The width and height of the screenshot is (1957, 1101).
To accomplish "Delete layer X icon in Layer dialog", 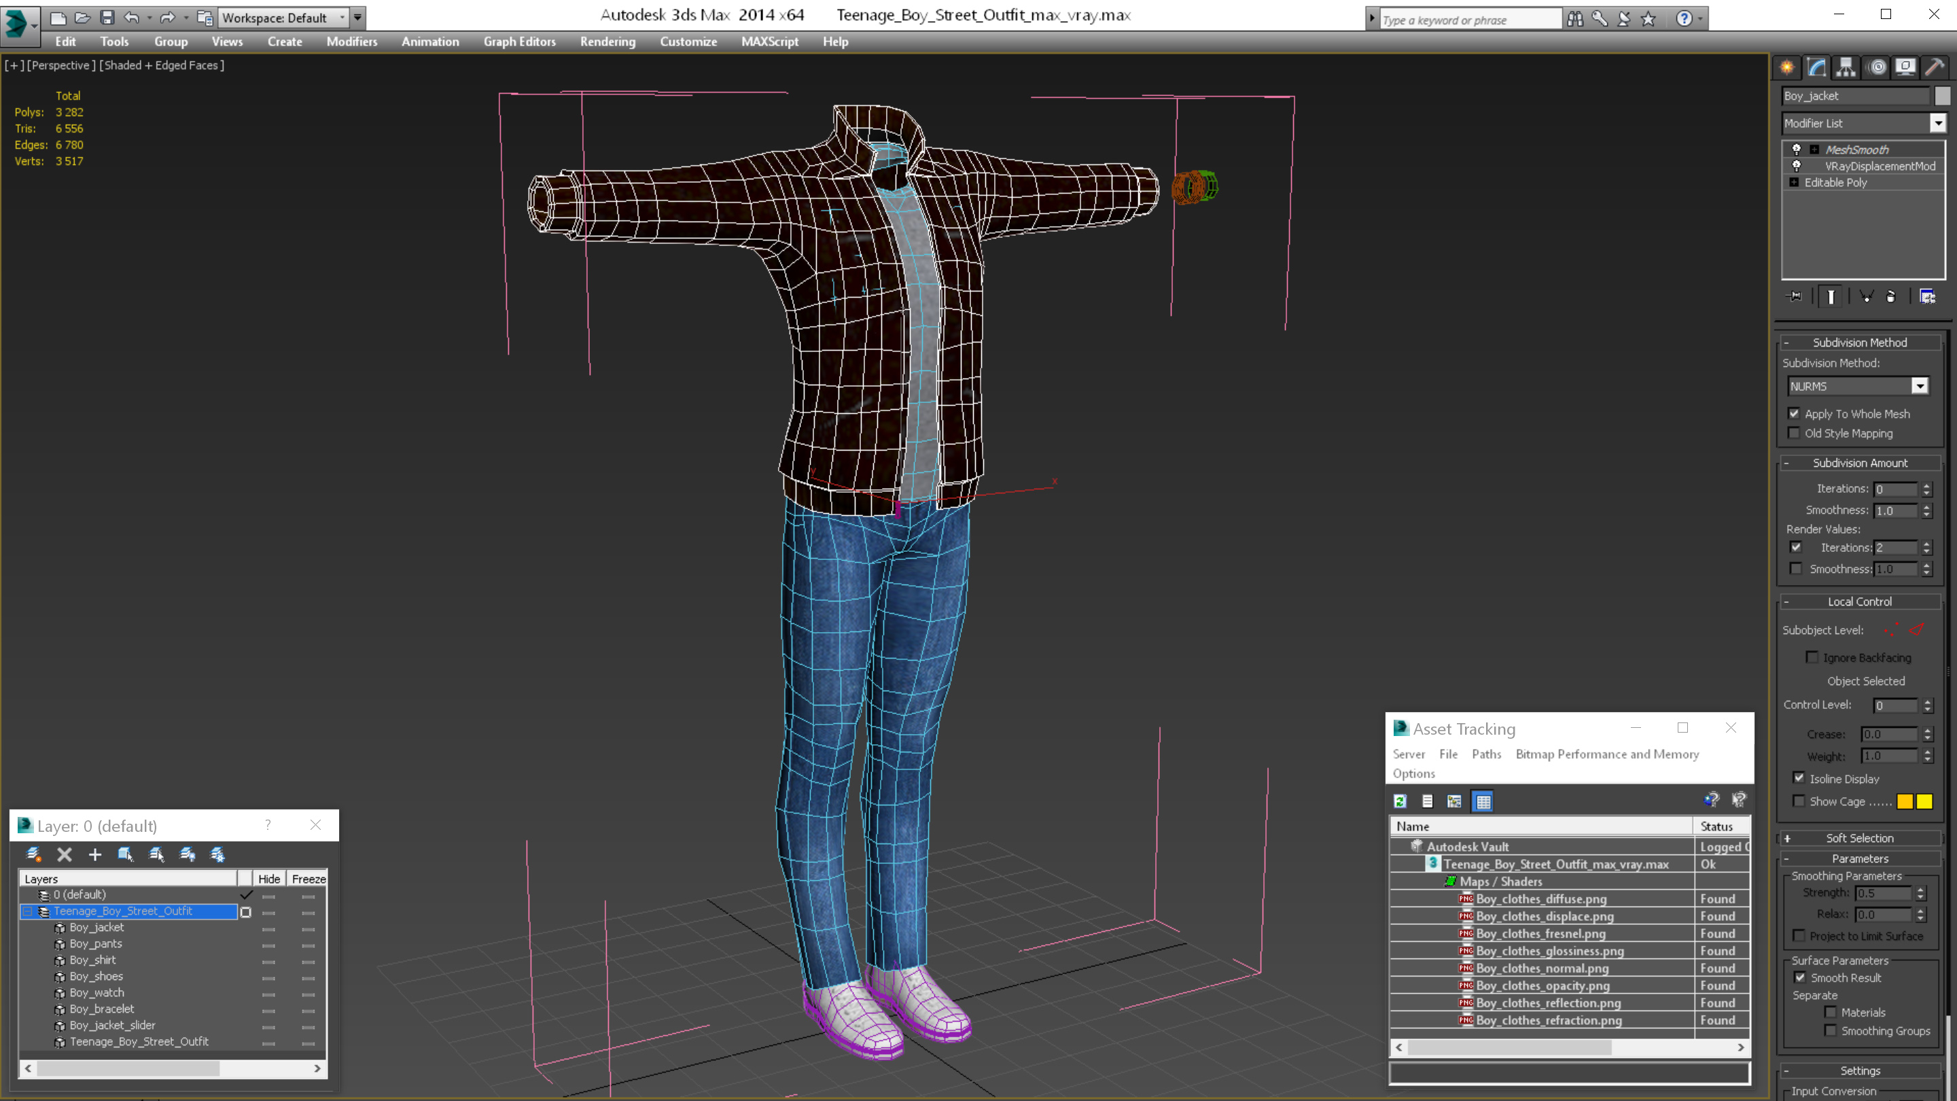I will [x=65, y=855].
